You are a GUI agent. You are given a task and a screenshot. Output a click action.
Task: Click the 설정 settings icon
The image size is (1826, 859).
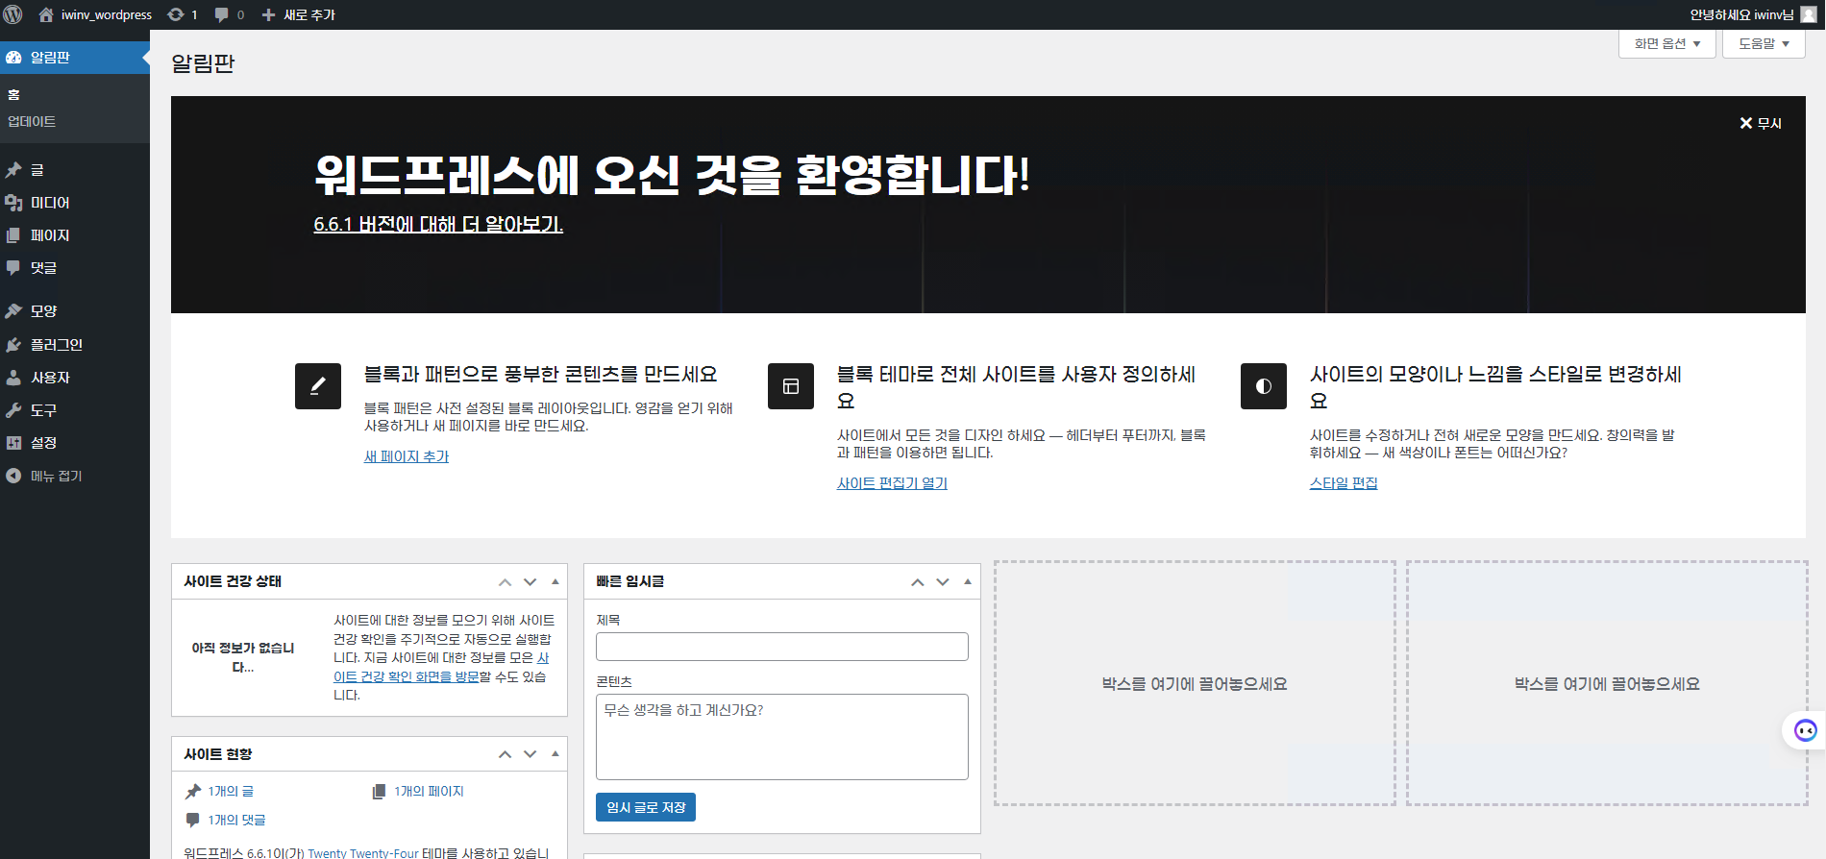coord(13,443)
